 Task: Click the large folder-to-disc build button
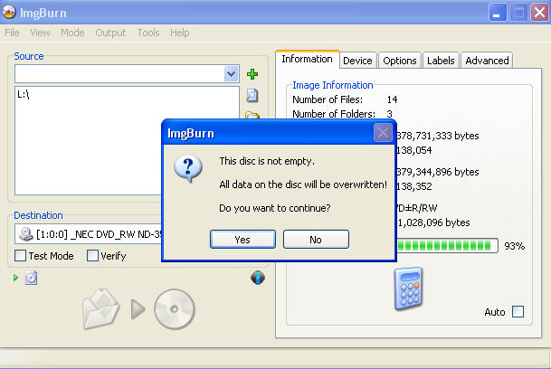[138, 309]
